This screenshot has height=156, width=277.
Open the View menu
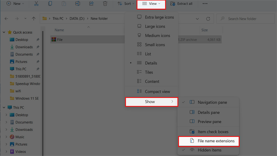tap(151, 4)
